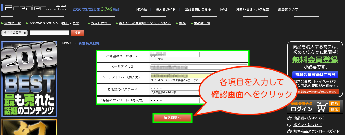Open お問い合せ・バグ報告 in the top menu
Screen dimensions: 345x135
[252, 9]
